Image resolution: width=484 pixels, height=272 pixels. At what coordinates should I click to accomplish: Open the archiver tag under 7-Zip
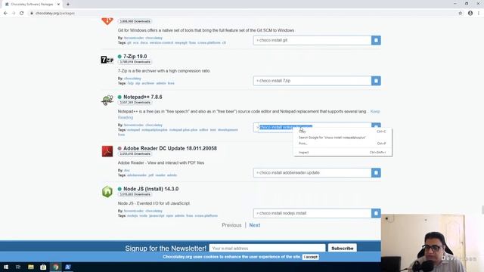[x=148, y=83]
